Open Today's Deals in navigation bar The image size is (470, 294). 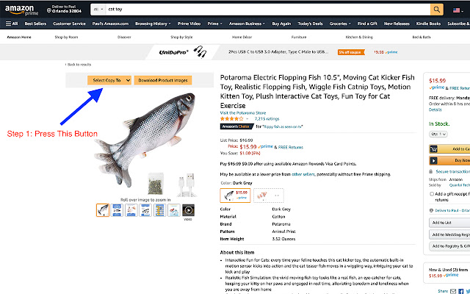[x=310, y=24]
